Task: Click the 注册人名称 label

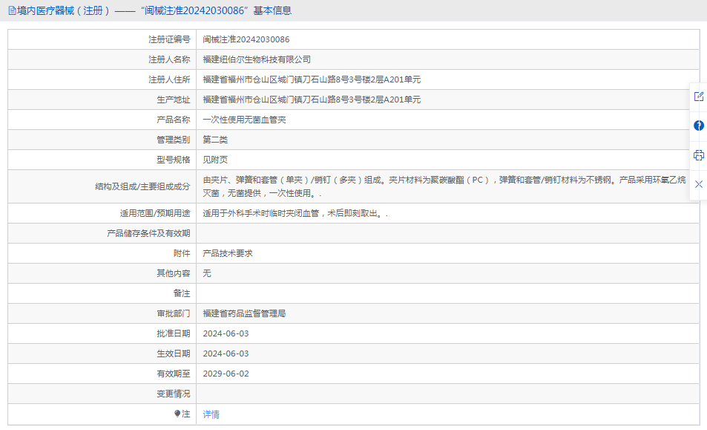Action: pyautogui.click(x=169, y=59)
